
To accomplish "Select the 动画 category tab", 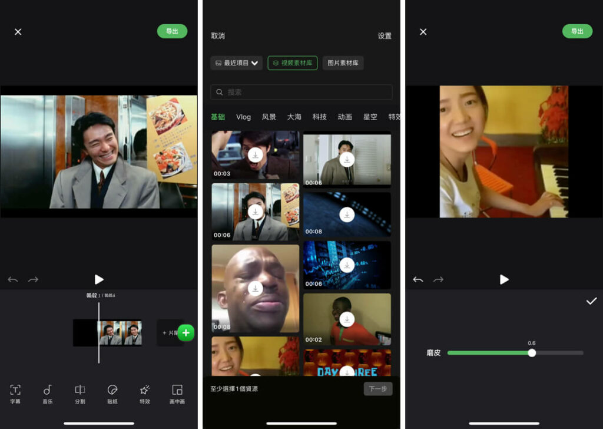I will click(x=345, y=117).
